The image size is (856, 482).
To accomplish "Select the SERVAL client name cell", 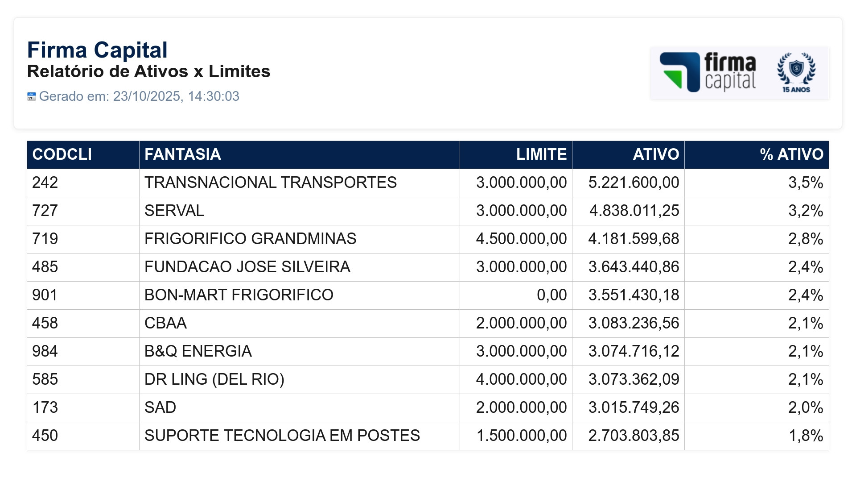I will click(174, 211).
